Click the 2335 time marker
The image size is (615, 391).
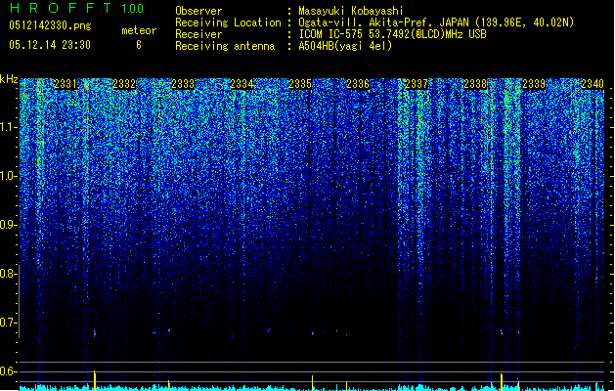coord(300,84)
